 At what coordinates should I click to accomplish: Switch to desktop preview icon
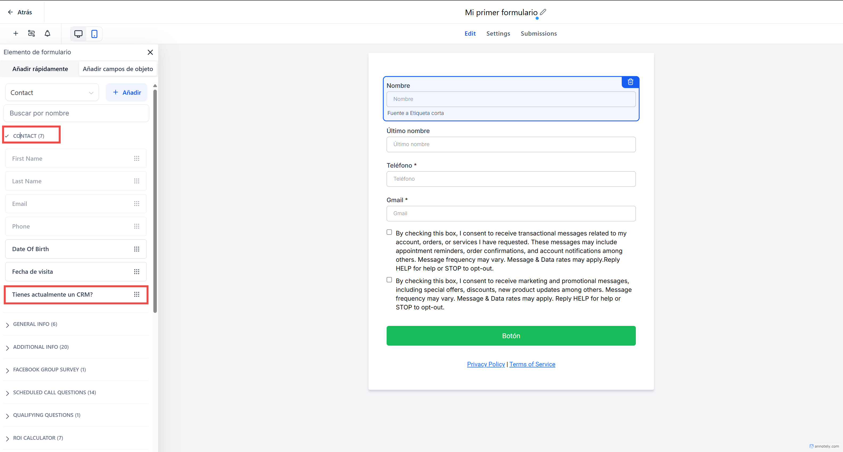(x=78, y=34)
